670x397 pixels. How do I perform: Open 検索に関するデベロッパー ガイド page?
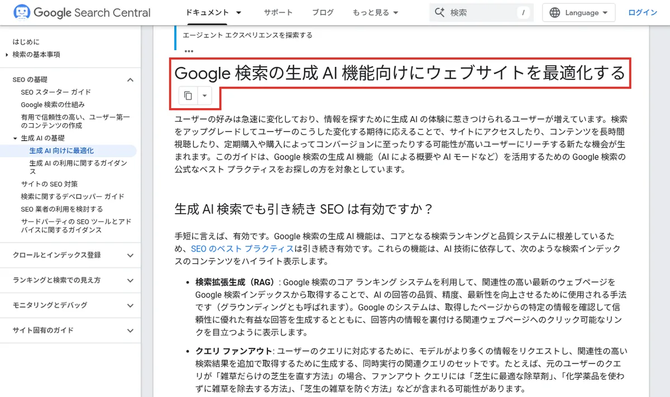click(73, 197)
